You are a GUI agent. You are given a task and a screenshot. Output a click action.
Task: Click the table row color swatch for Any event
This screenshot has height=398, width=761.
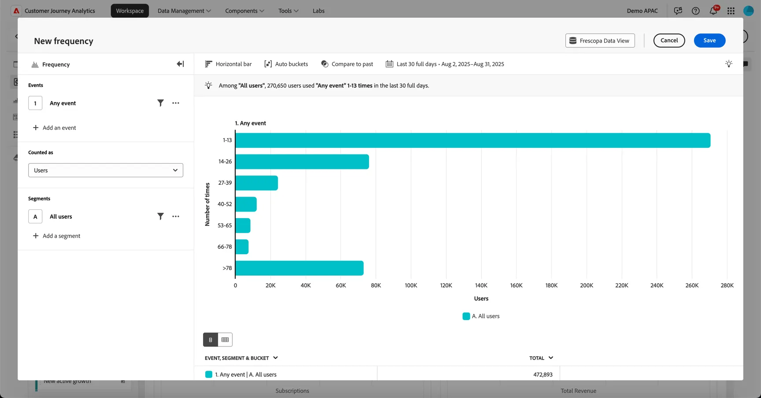tap(209, 375)
